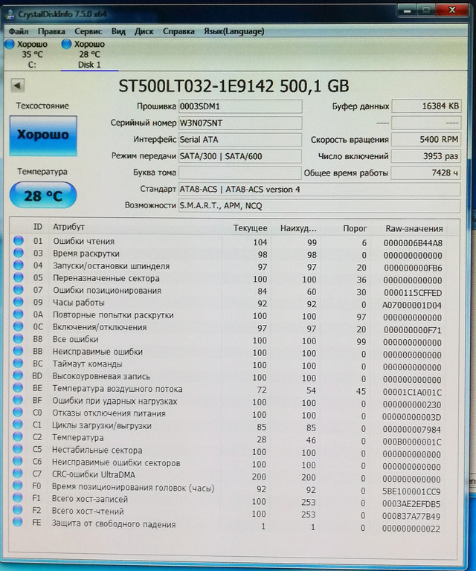Click the Прошивка field showing 0003SDM1
This screenshot has height=571, width=476.
(x=239, y=106)
